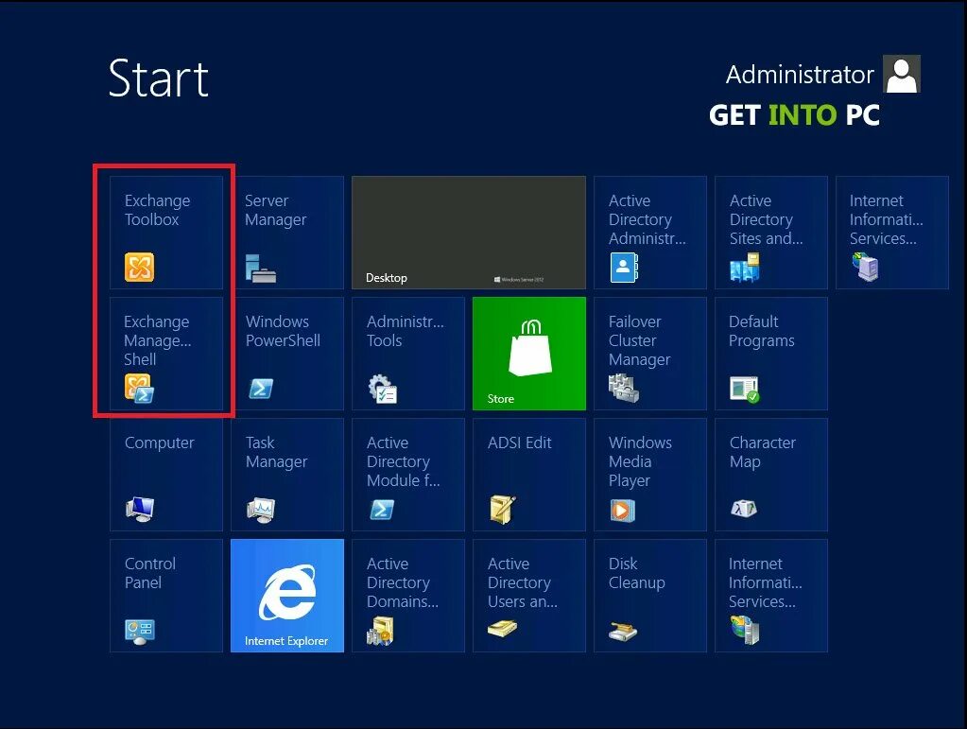The width and height of the screenshot is (967, 729).
Task: Open the green Store tile
Action: (x=529, y=354)
